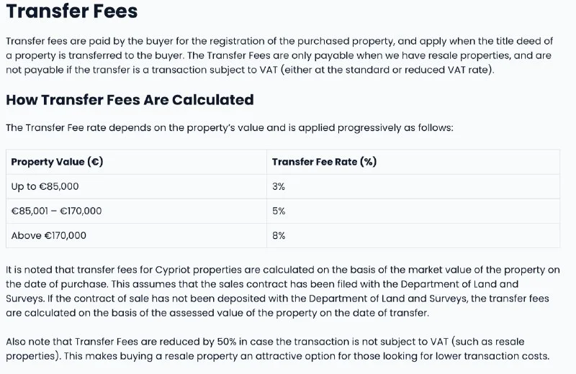Click the sentence starting 'The Transfer Fee rate depends'
This screenshot has width=576, height=374.
(229, 127)
